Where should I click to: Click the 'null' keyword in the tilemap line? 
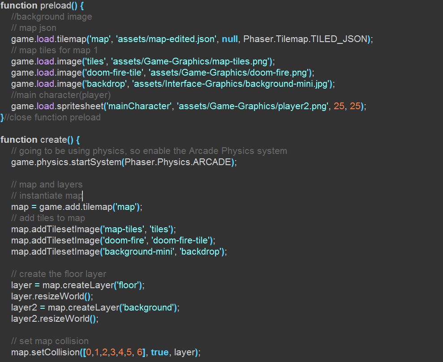pos(230,39)
